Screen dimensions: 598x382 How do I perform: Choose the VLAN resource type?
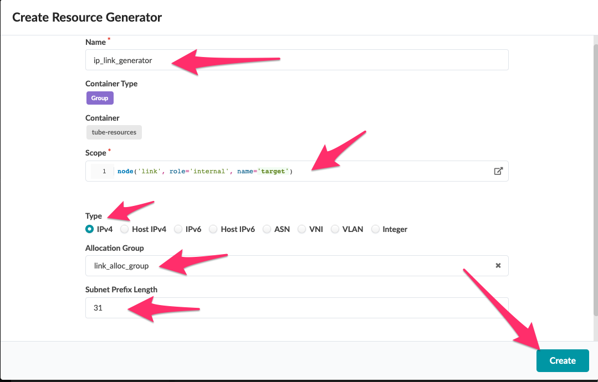[x=335, y=229]
